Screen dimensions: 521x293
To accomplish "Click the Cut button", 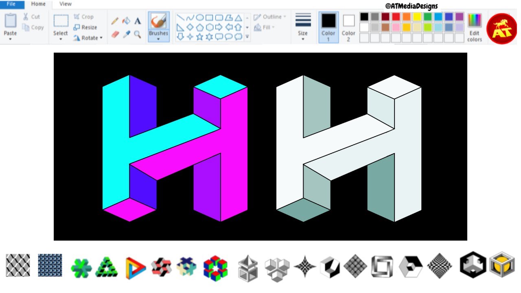I will [x=31, y=17].
